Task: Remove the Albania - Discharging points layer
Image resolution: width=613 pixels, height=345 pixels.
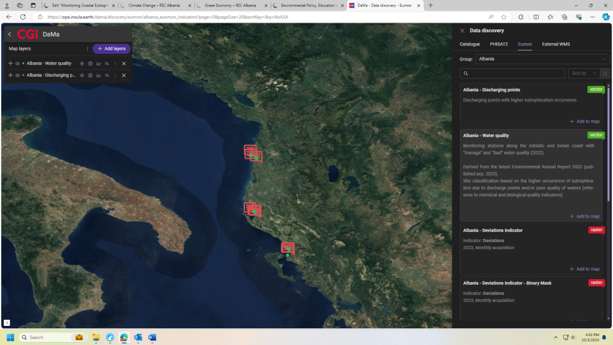Action: coord(124,75)
